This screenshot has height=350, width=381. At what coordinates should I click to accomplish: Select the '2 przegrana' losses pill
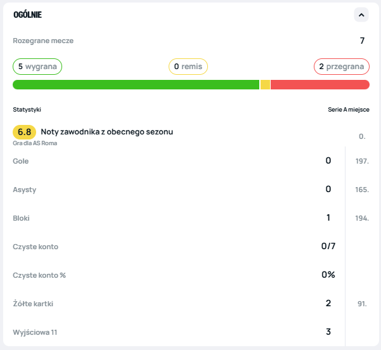coord(341,67)
